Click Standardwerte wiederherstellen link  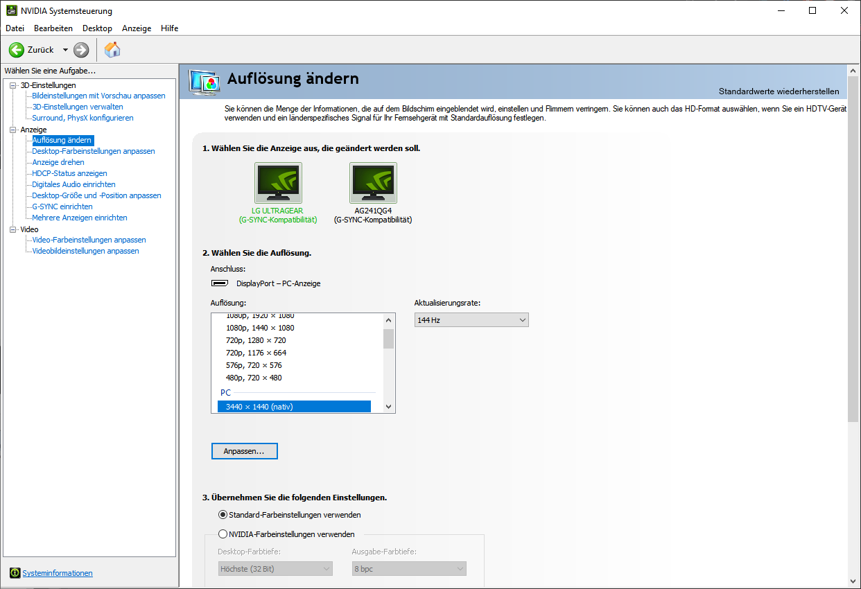point(779,91)
